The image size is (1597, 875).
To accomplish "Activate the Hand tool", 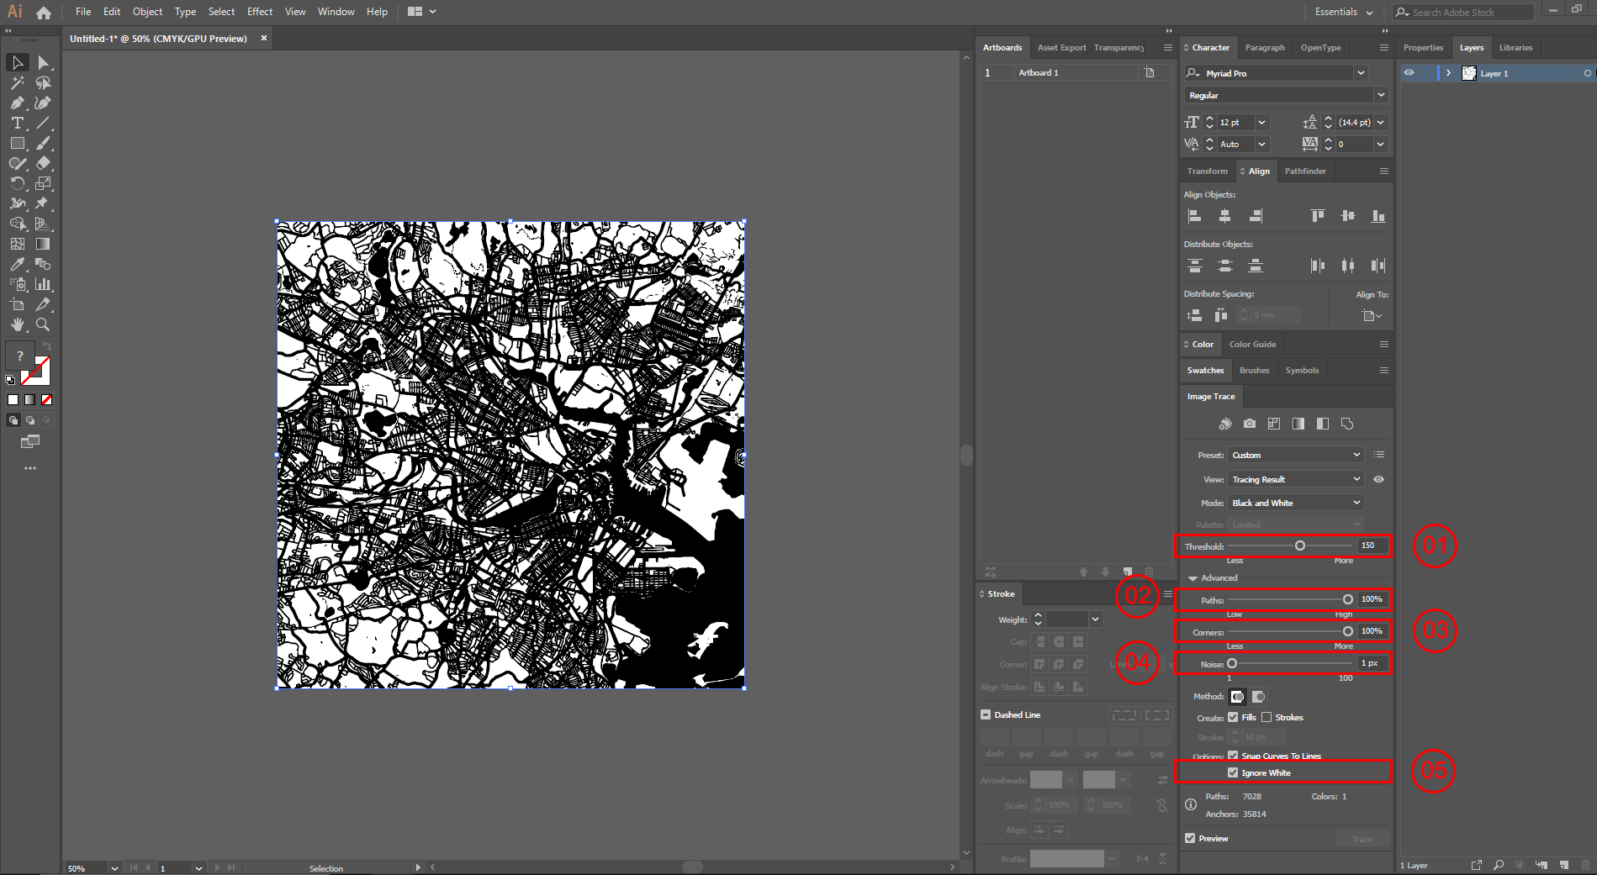I will point(18,325).
